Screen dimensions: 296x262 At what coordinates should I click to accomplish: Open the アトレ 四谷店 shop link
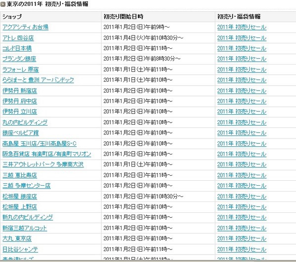coord(18,38)
